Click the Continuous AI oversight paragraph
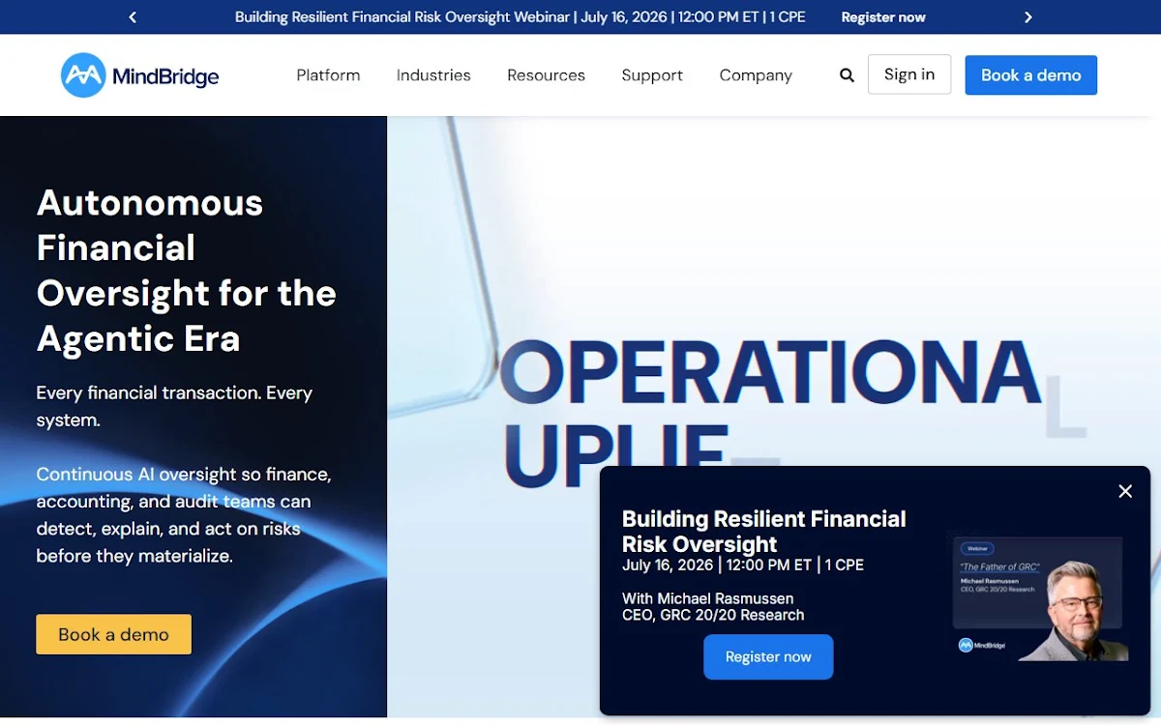Screen dimensions: 1161x725 point(184,515)
